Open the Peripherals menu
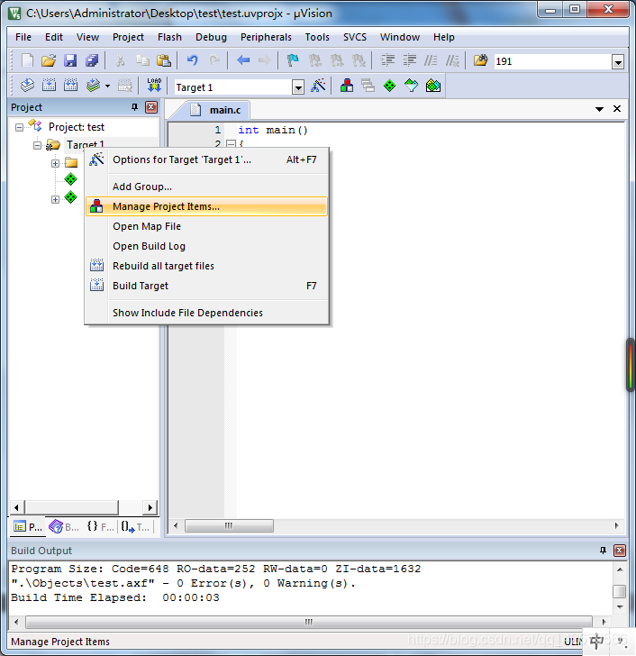The height and width of the screenshot is (656, 636). pyautogui.click(x=266, y=37)
